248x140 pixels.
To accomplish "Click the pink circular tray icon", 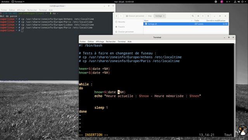I will 222,2.
